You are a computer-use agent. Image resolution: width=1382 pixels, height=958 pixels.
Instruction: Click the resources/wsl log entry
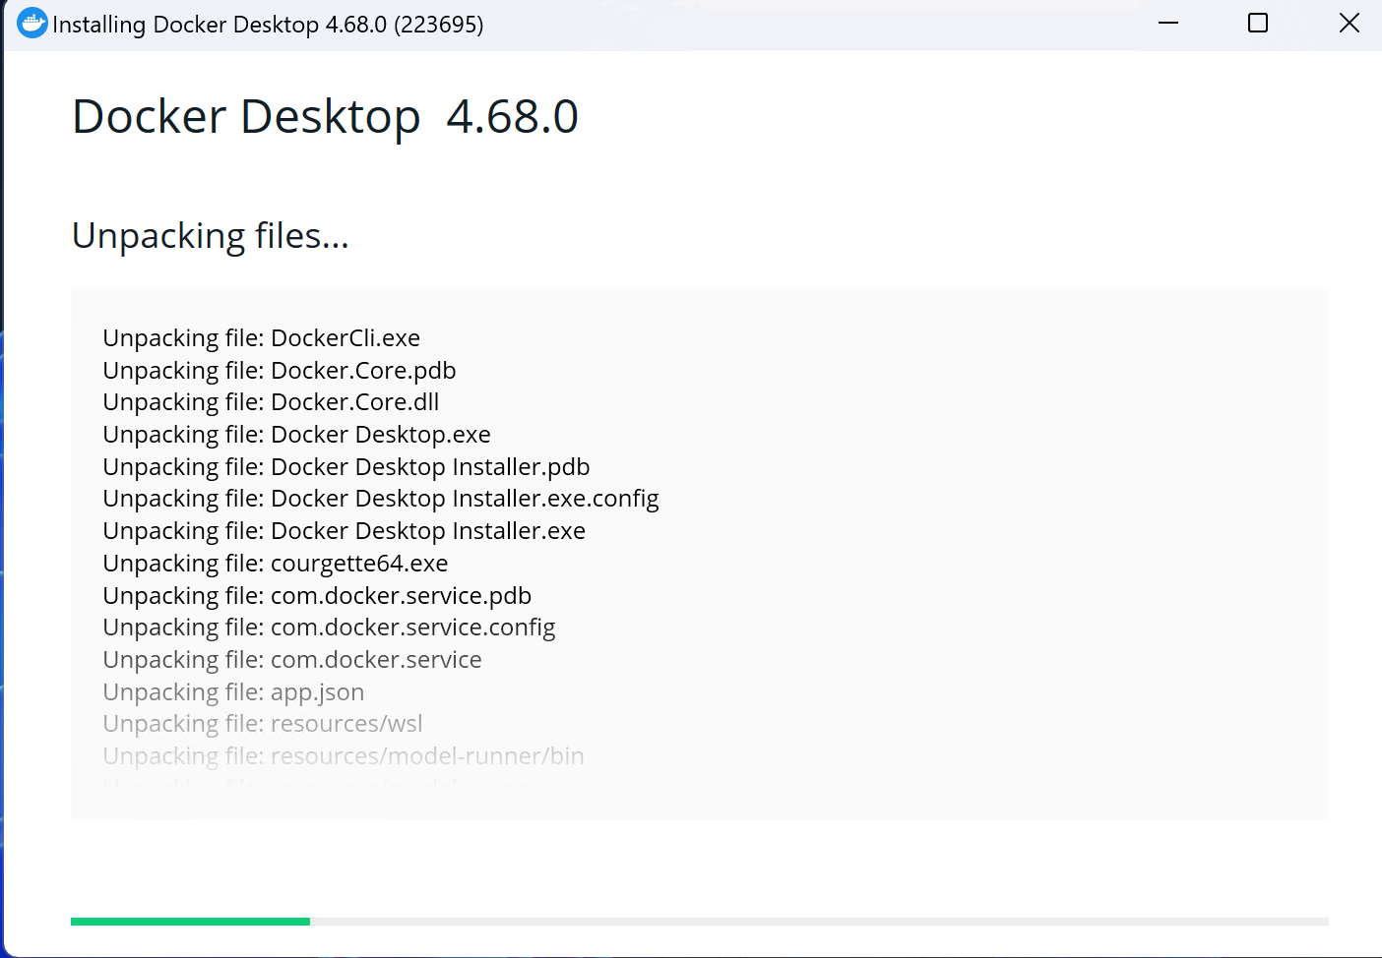[263, 724]
